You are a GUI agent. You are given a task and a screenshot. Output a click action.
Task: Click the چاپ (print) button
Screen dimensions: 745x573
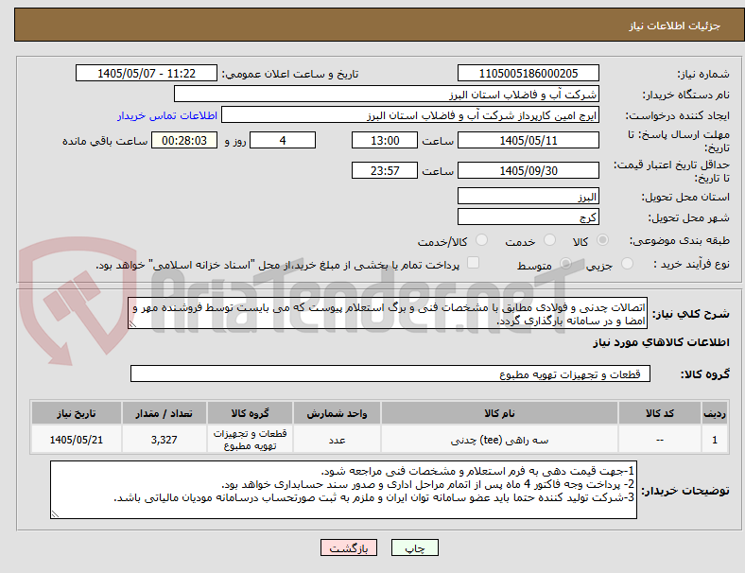(x=414, y=547)
